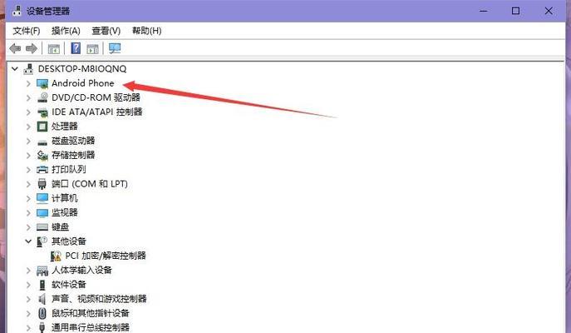Expand the 计算机 node

click(x=28, y=198)
